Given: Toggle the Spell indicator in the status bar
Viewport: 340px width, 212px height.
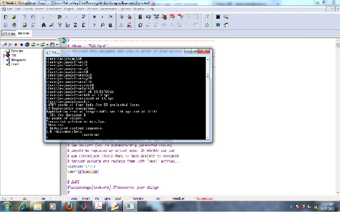Looking at the screenshot, I should (118, 198).
